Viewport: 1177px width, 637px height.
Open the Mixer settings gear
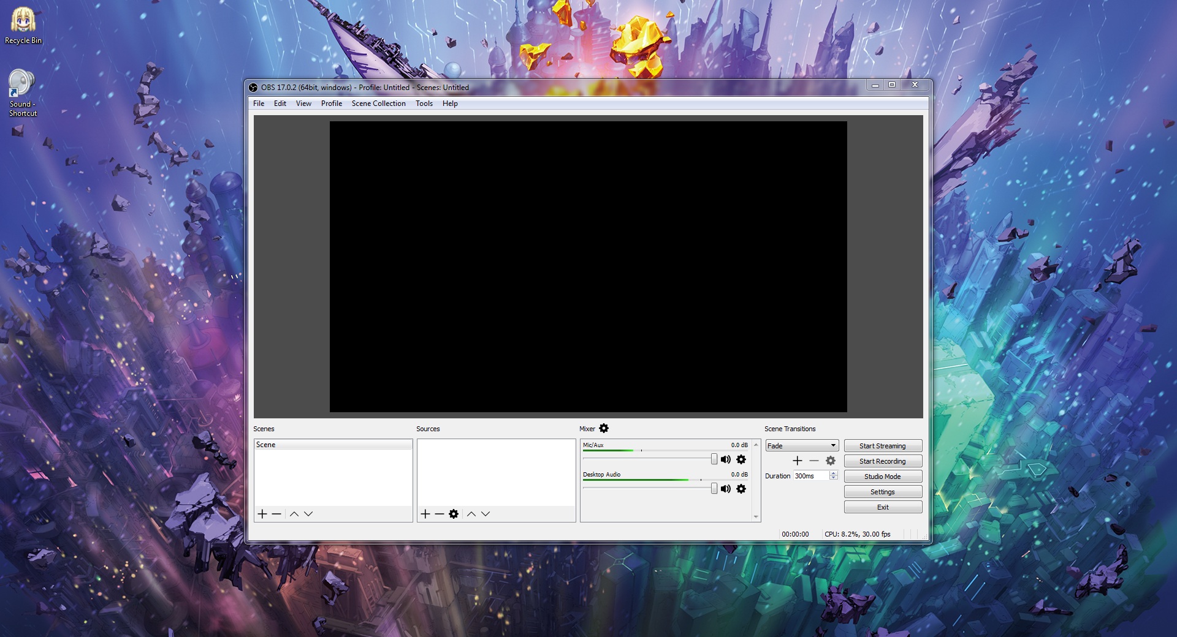[x=604, y=428]
